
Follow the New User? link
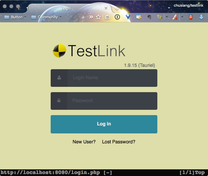click(84, 142)
